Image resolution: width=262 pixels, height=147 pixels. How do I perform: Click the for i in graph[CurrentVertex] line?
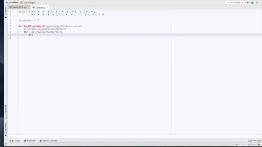point(43,32)
